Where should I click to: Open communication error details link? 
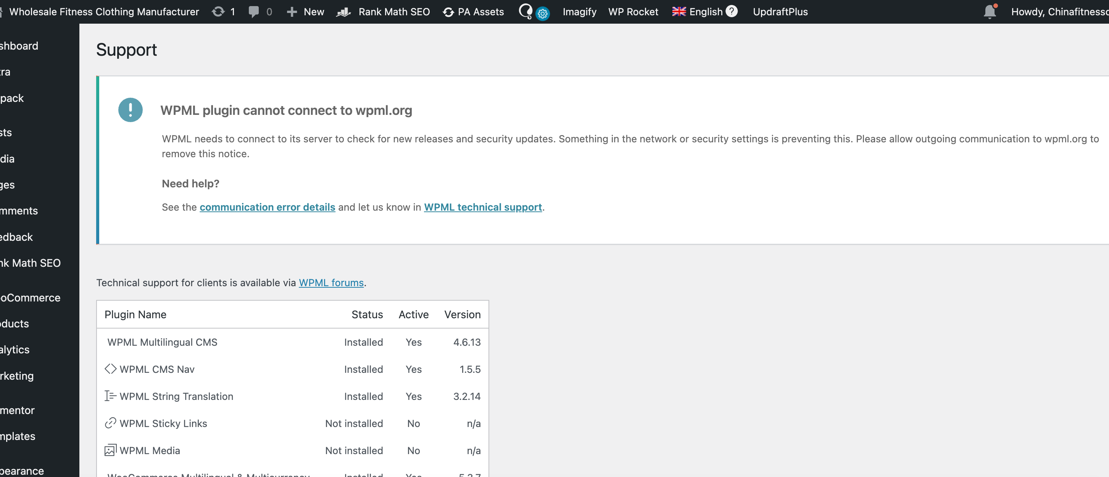pyautogui.click(x=268, y=207)
